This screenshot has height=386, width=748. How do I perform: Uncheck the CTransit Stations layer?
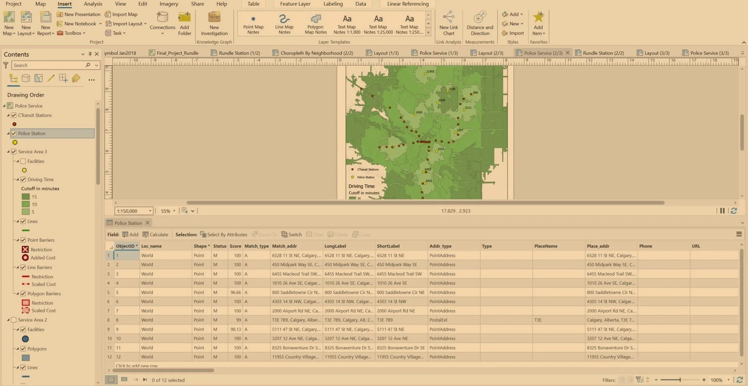[14, 115]
